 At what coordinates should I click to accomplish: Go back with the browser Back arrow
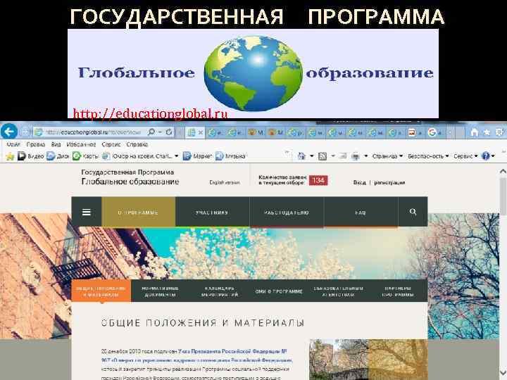[x=9, y=132]
